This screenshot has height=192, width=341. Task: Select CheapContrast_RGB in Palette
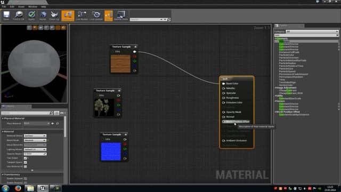point(291,93)
